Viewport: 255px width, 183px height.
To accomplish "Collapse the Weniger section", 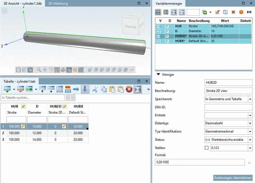I will coord(158,74).
